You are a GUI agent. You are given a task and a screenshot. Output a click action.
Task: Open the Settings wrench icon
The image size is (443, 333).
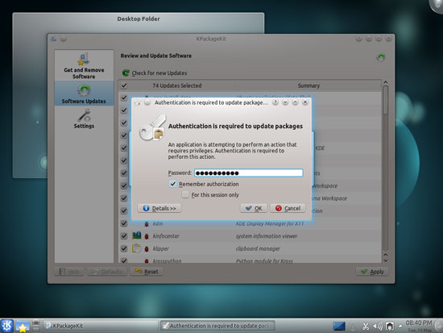point(84,115)
